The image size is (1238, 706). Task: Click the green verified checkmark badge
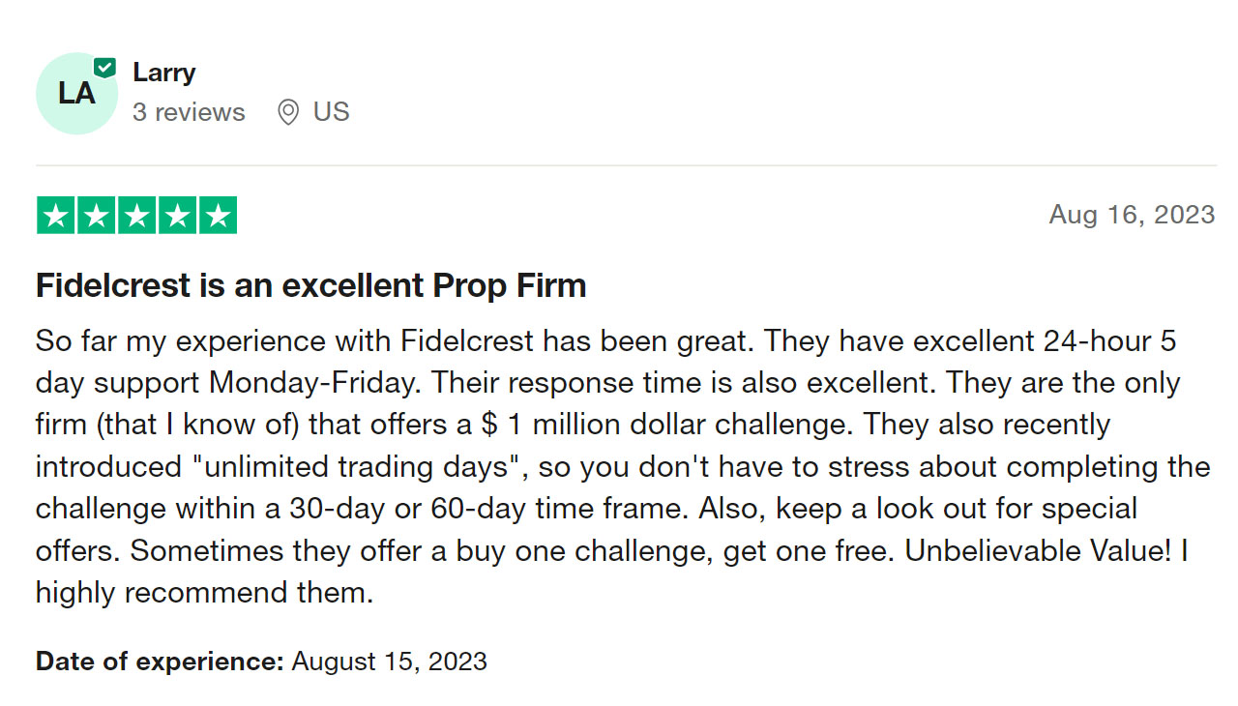[x=104, y=68]
